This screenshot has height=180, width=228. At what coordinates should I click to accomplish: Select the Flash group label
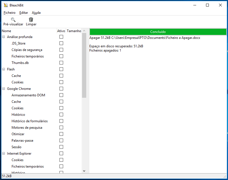(11, 69)
